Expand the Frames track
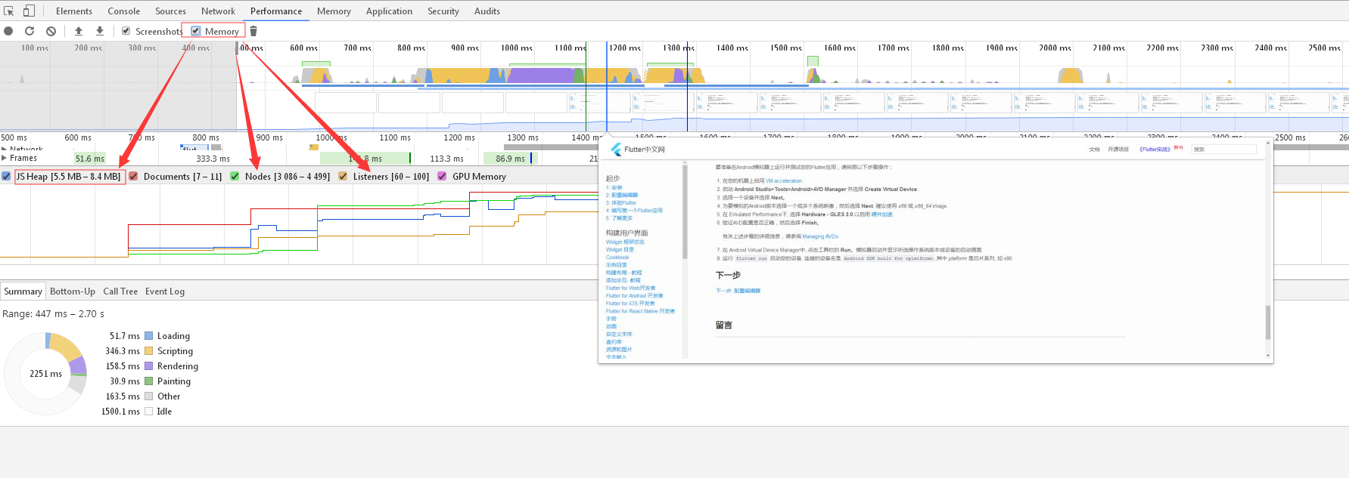Screen dimensions: 1349x478 [x=5, y=158]
